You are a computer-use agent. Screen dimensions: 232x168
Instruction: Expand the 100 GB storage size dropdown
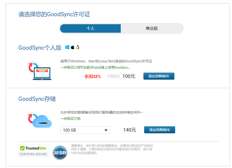coord(85,130)
